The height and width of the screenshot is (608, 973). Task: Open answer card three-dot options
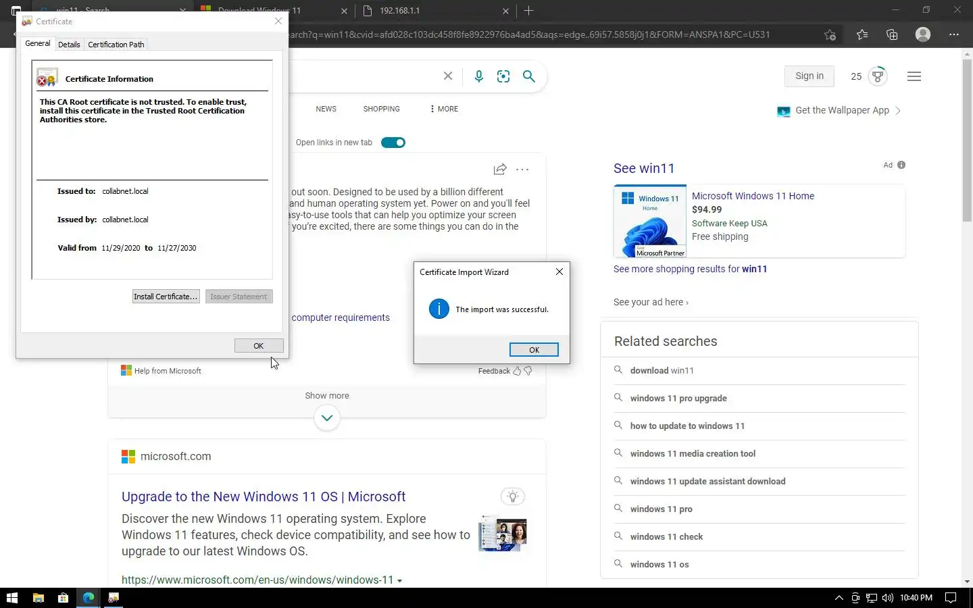point(522,169)
